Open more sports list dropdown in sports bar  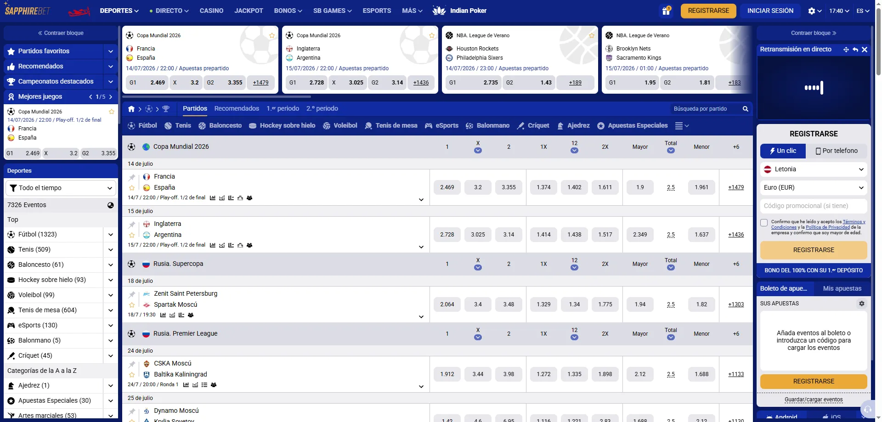coord(682,126)
